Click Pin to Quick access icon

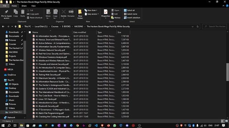6,14
